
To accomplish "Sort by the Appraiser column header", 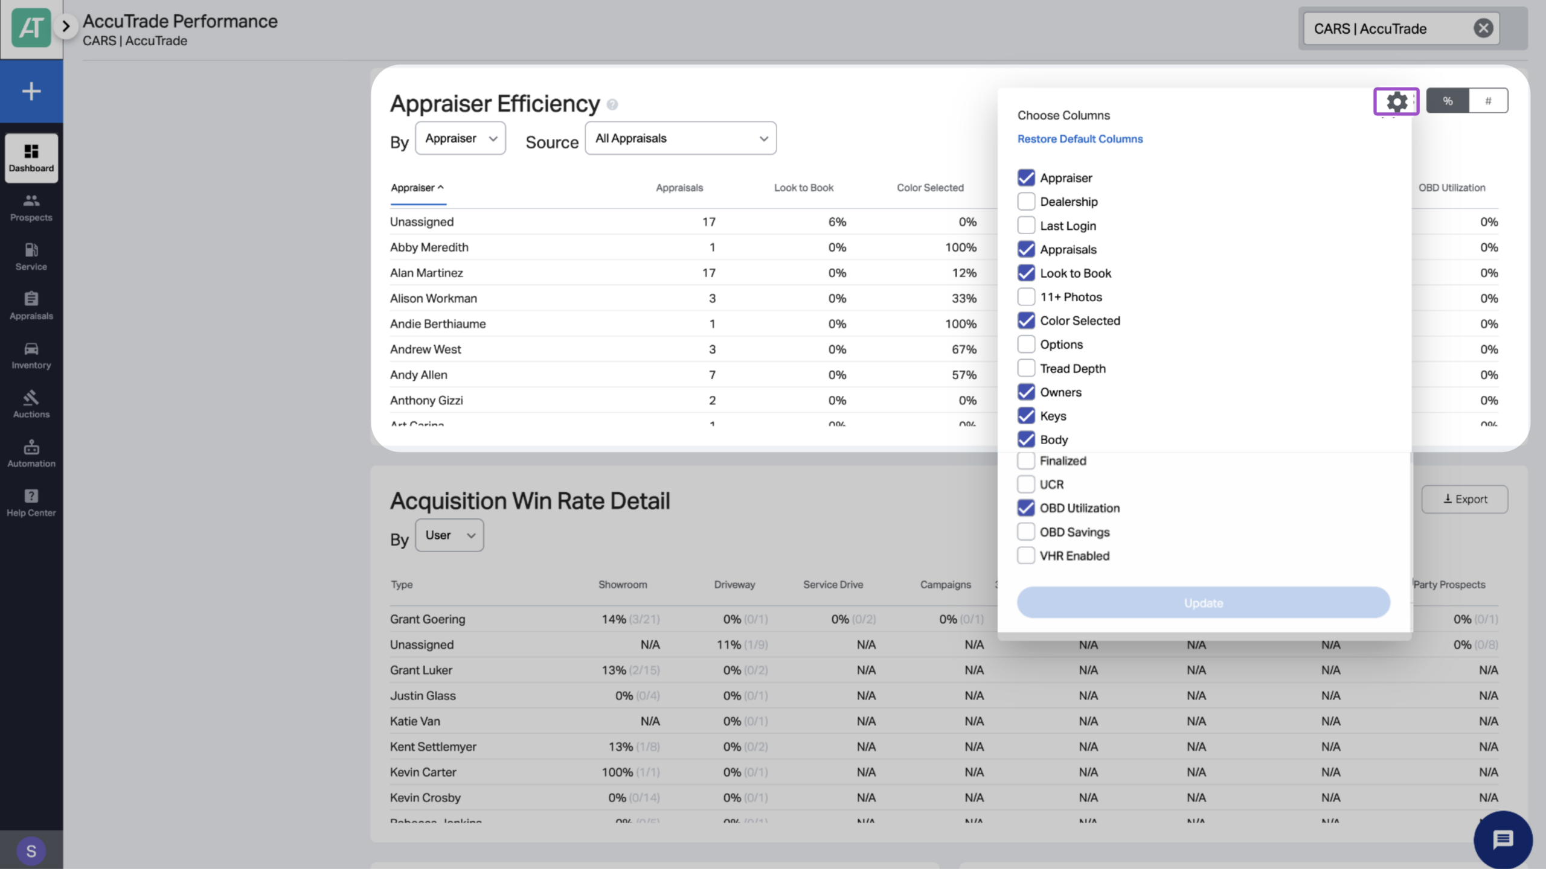I will click(417, 188).
